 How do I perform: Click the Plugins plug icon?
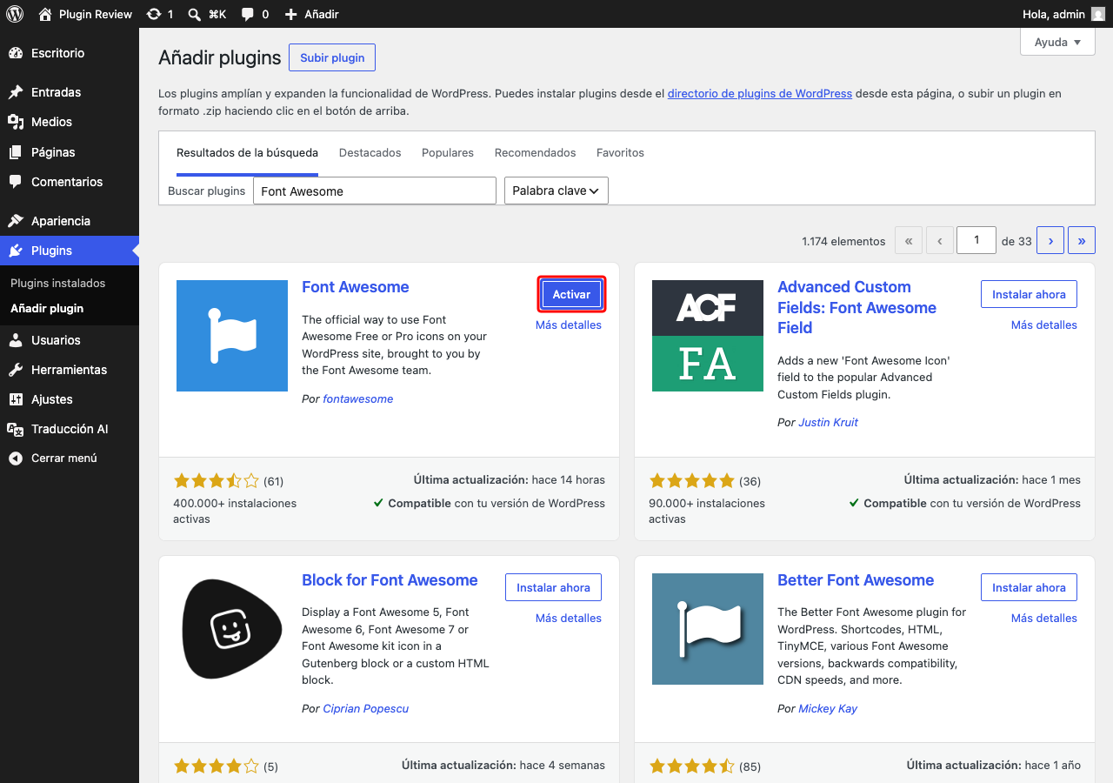[16, 251]
